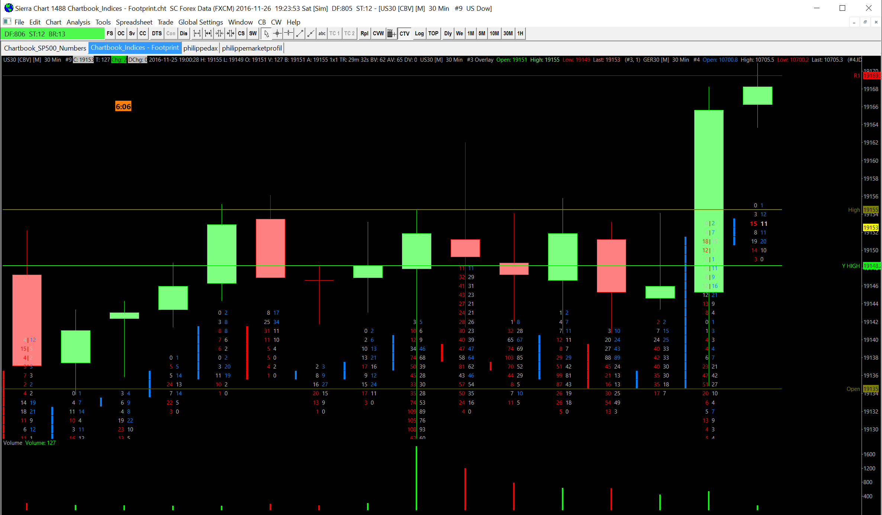Open the Trade menu
This screenshot has width=882, height=515.
(x=165, y=22)
